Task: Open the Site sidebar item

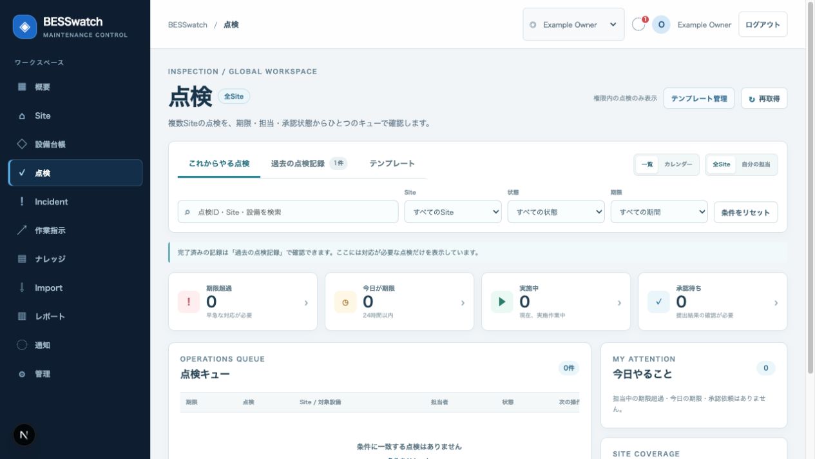Action: 75,115
